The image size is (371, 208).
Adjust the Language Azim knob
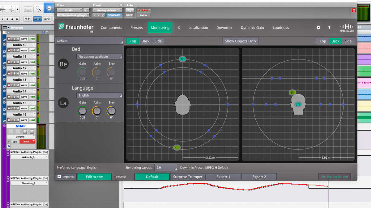click(x=97, y=111)
